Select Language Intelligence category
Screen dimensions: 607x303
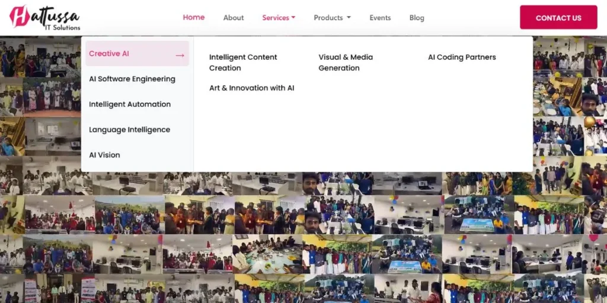129,130
